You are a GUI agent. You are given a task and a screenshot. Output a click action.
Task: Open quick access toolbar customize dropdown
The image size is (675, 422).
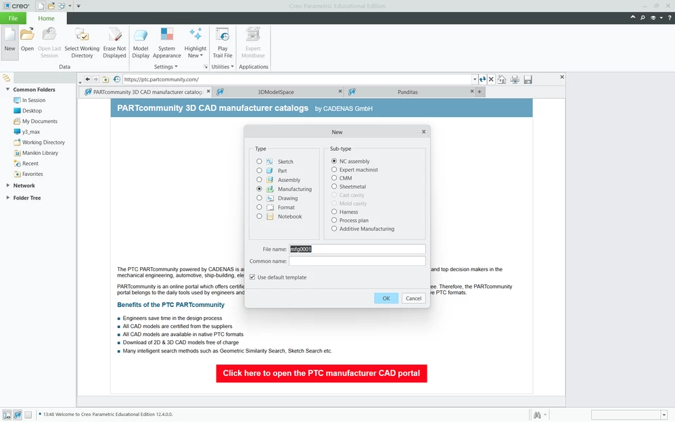click(78, 6)
